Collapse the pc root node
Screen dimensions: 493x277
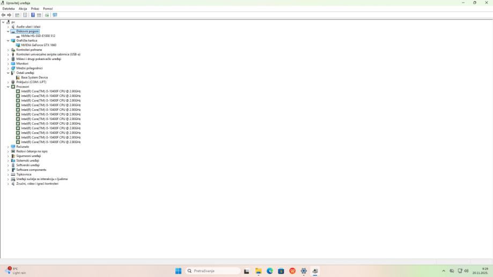coord(3,23)
